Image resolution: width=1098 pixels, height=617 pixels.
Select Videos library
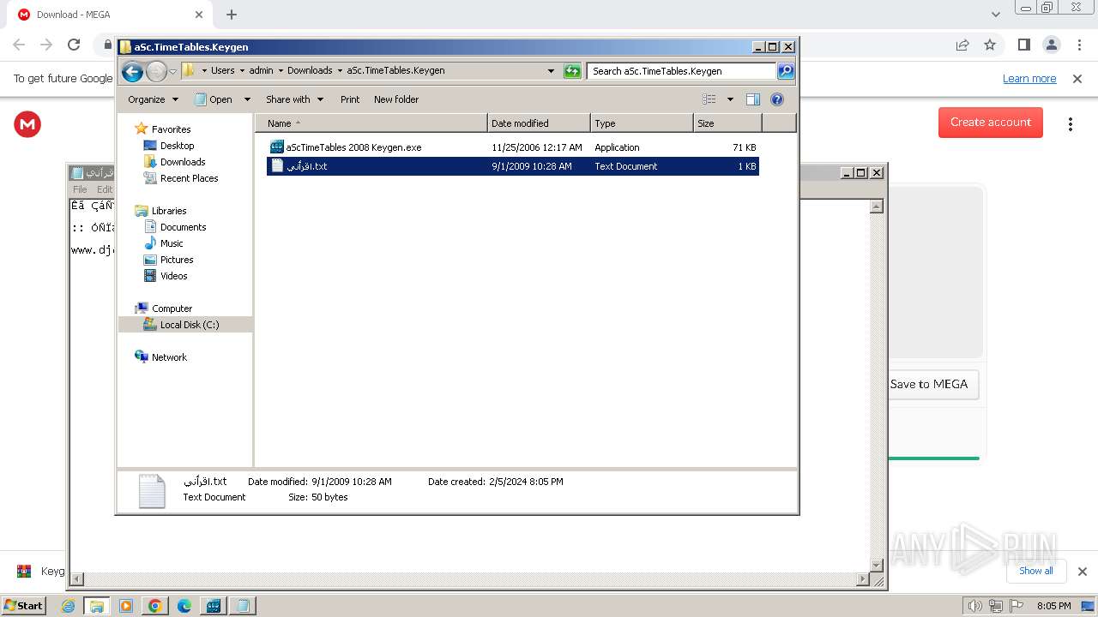point(173,276)
